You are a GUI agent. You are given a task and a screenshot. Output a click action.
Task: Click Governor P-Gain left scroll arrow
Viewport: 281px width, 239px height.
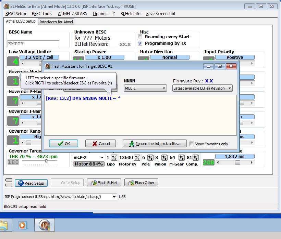[23, 103]
